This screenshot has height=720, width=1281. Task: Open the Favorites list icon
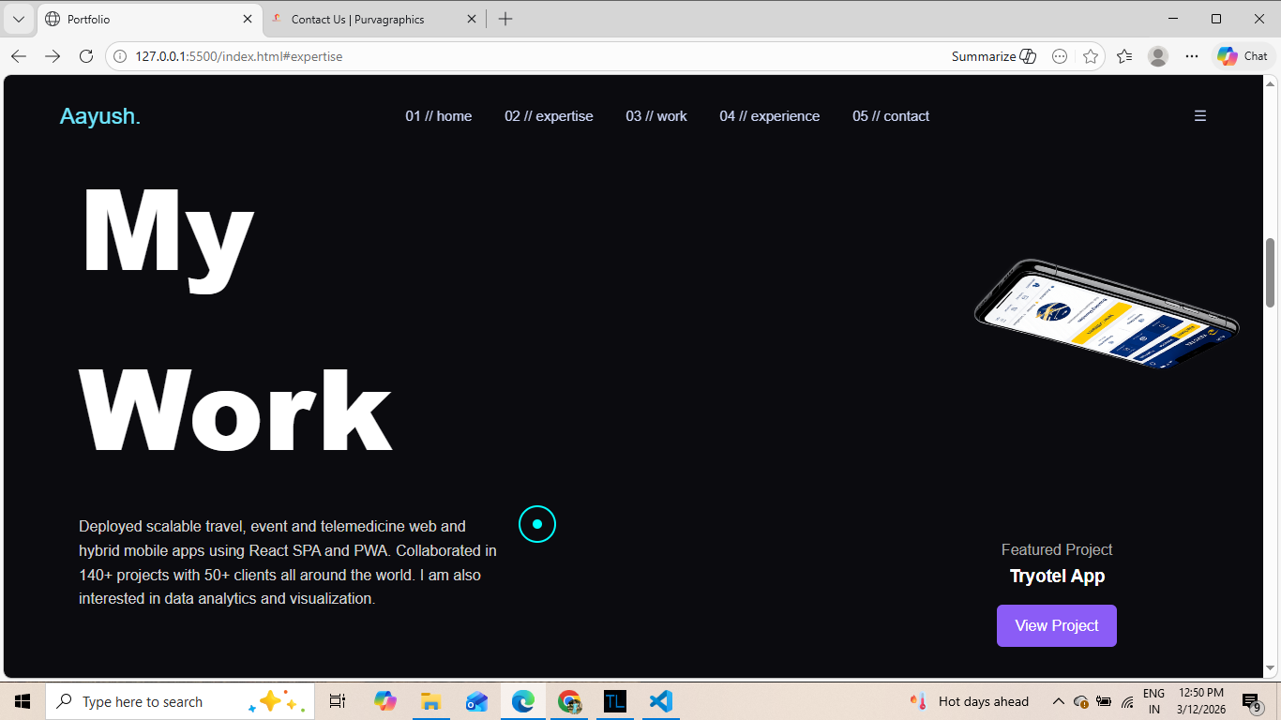pos(1124,56)
